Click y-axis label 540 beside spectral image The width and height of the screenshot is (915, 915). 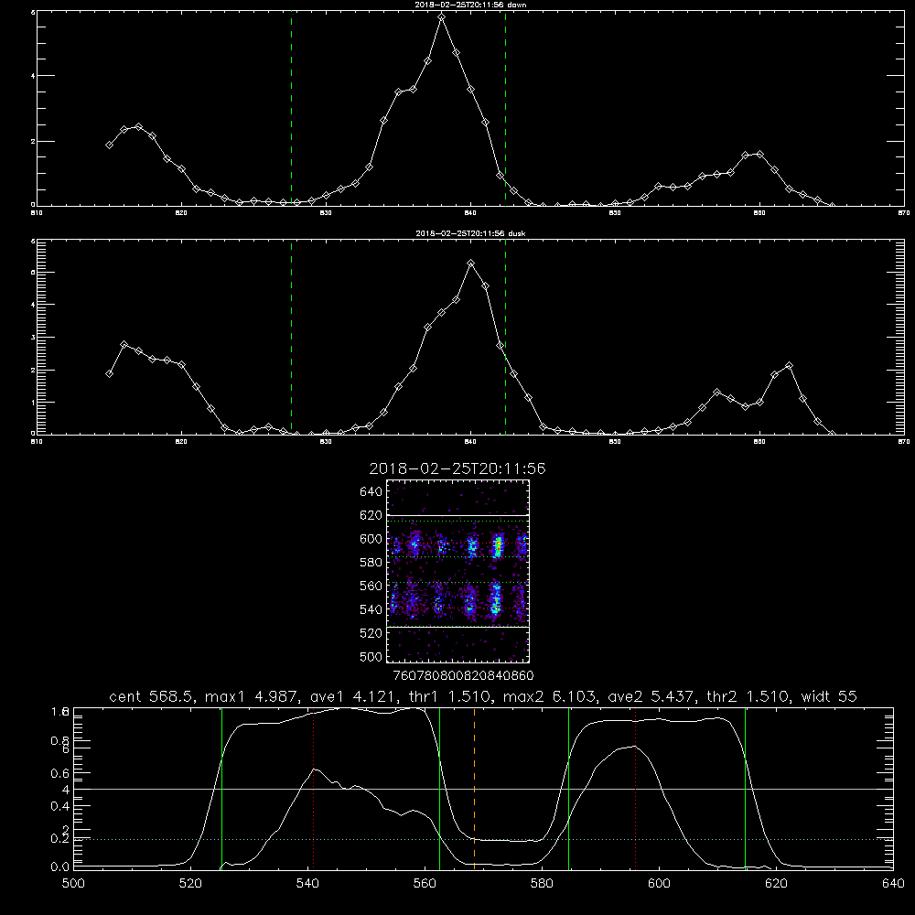point(371,609)
